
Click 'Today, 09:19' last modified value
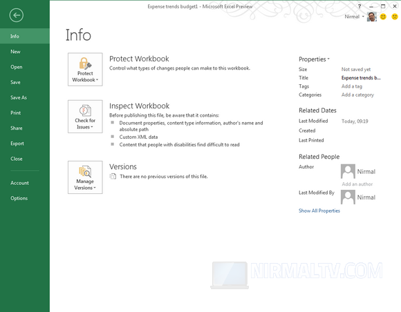coord(355,121)
